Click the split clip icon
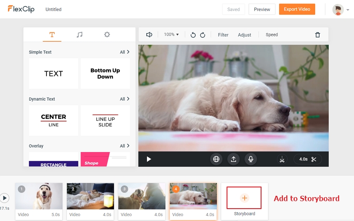 (x=282, y=159)
